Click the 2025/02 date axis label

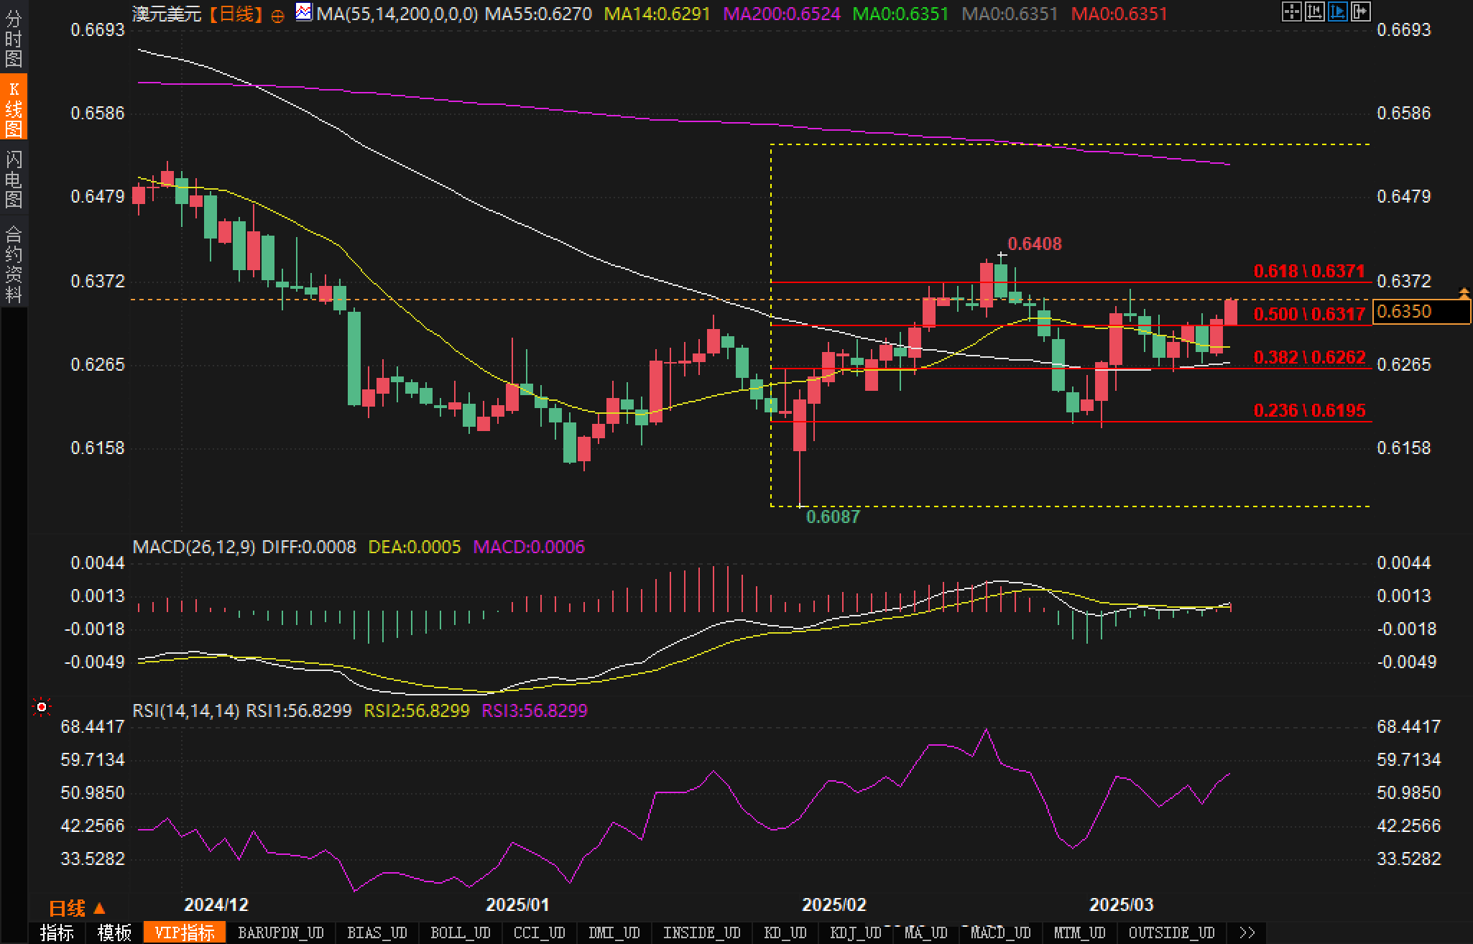point(834,904)
